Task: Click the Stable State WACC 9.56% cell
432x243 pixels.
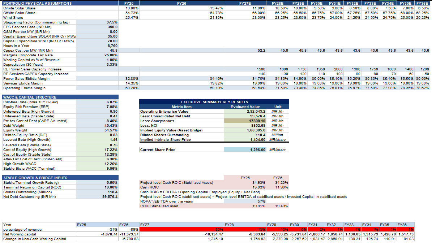Action: pyautogui.click(x=97, y=168)
